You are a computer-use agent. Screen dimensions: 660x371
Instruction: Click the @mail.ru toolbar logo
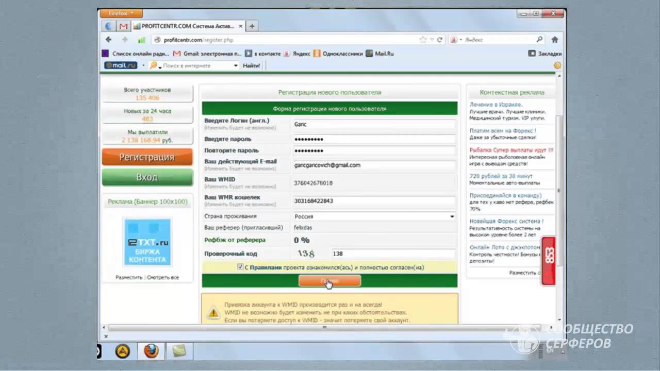pyautogui.click(x=121, y=65)
